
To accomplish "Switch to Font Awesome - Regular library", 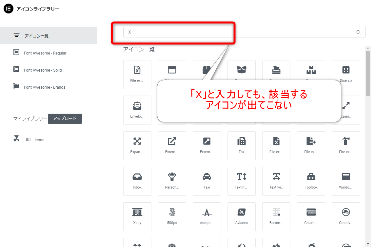I will 45,53.
